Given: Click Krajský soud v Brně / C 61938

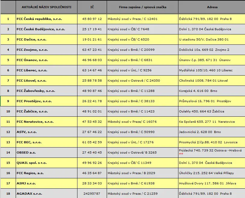Looking at the screenshot, I should (131, 183).
